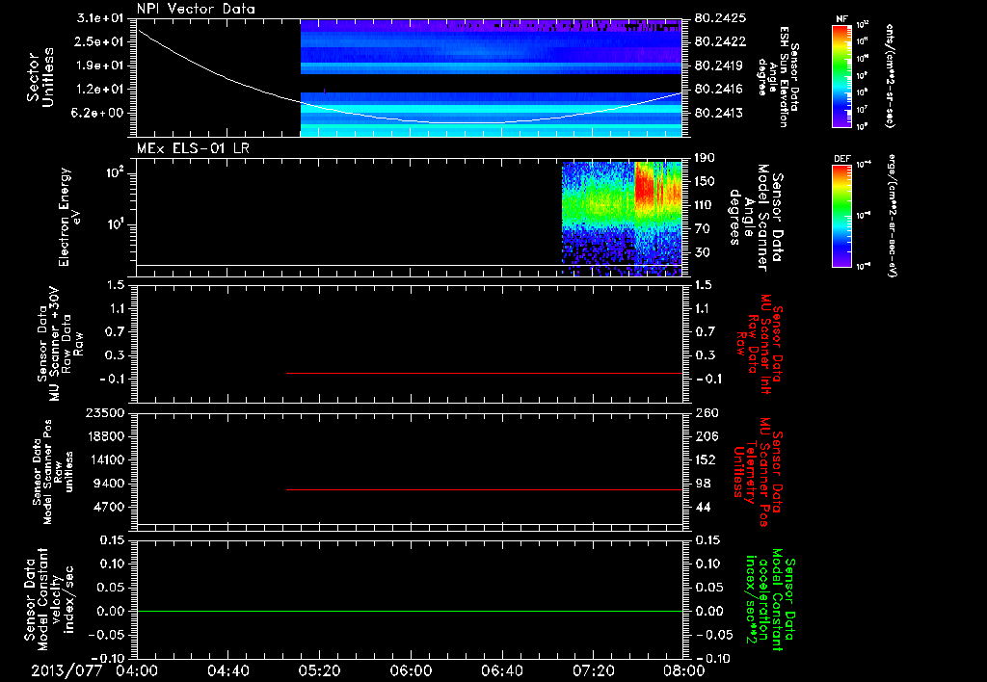The image size is (987, 682).
Task: Click the '98' telemetry tick label
Action: coord(703,484)
